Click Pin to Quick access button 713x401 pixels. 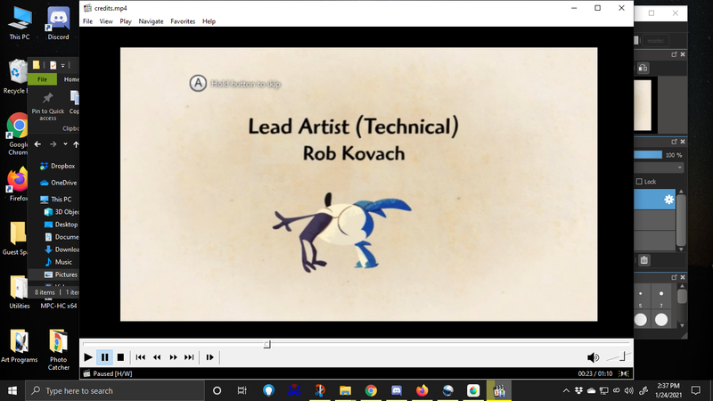click(47, 103)
